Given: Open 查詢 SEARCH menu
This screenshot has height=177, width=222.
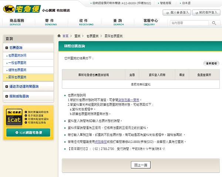Looking at the screenshot, I should pyautogui.click(x=118, y=22).
